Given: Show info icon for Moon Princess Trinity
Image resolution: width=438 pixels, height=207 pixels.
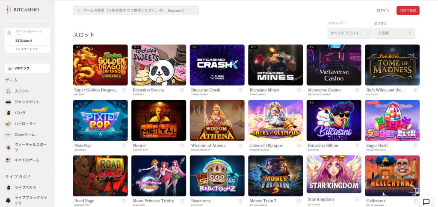Looking at the screenshot, I should pos(182,201).
